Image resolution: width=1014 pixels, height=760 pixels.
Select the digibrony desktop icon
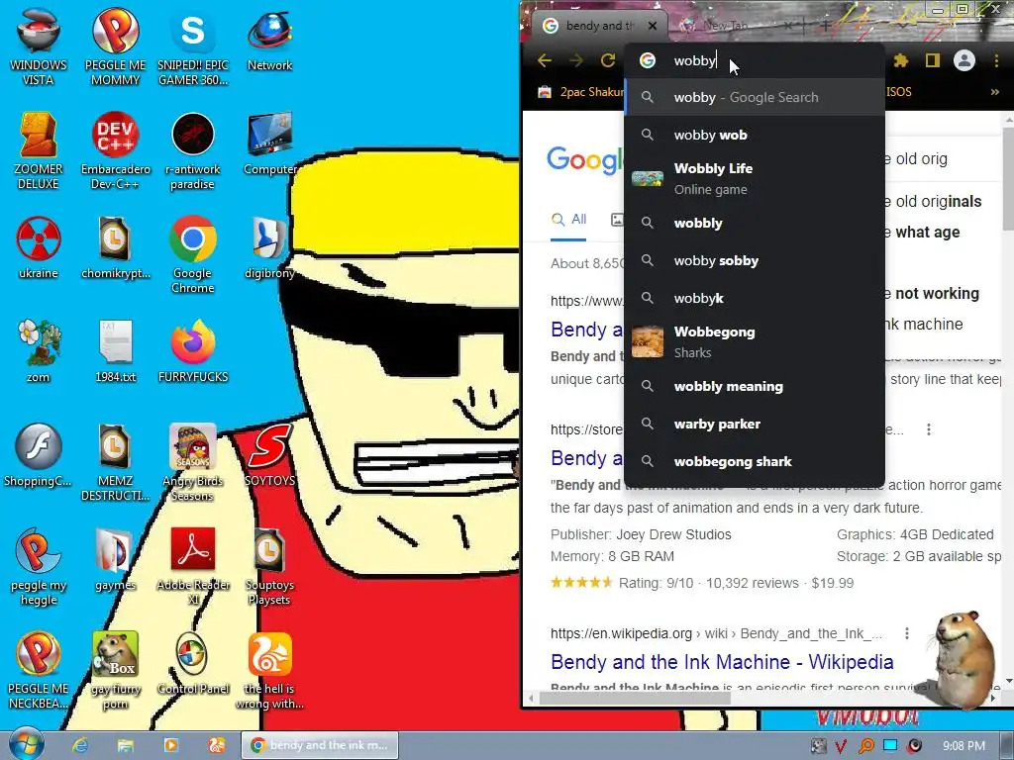(x=269, y=247)
